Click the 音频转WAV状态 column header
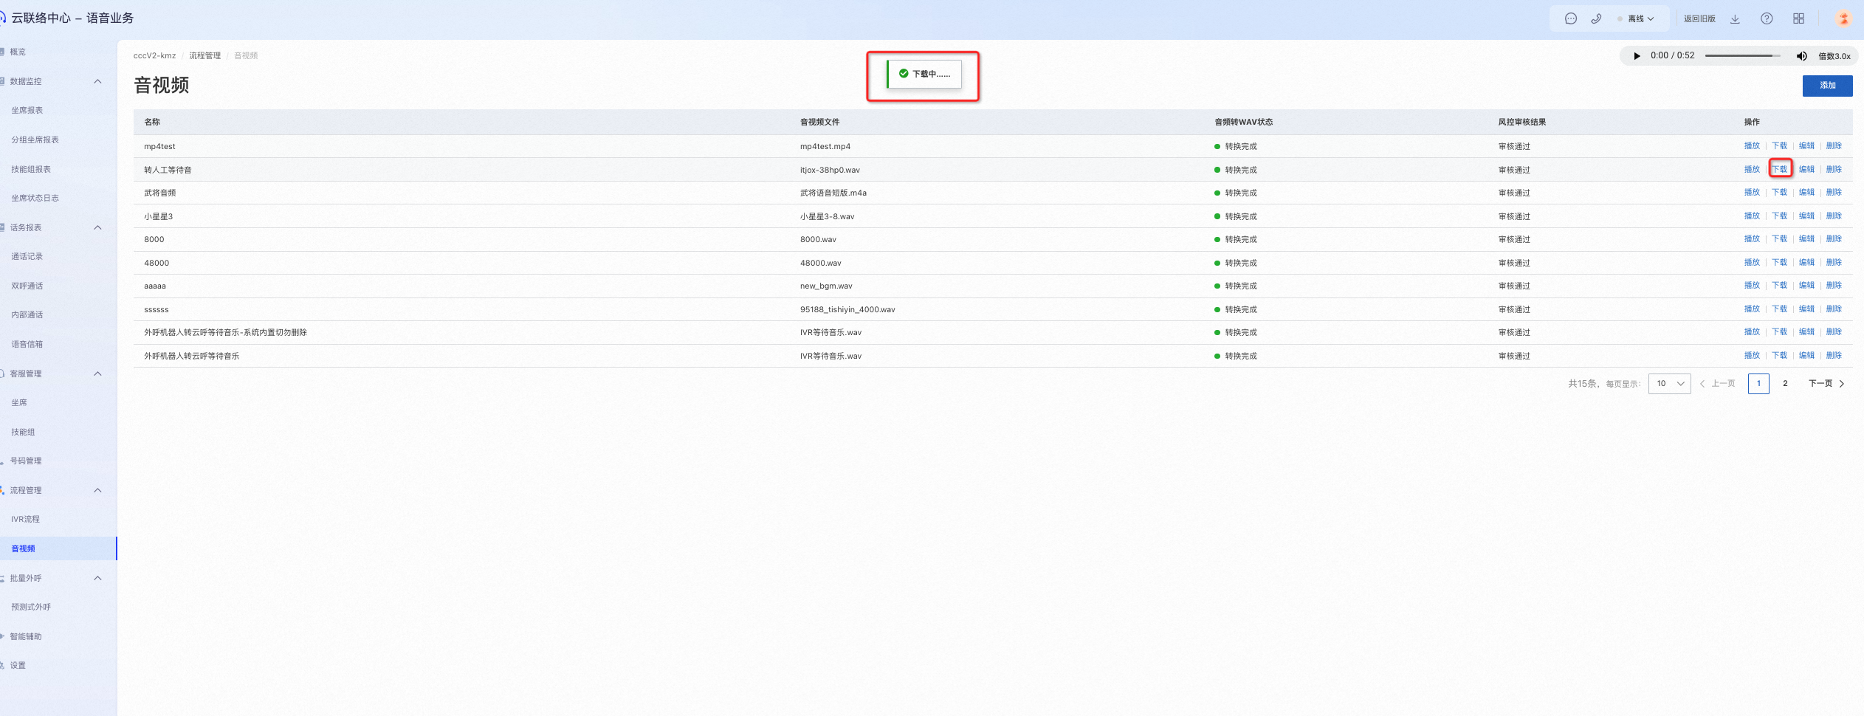1864x716 pixels. point(1243,123)
